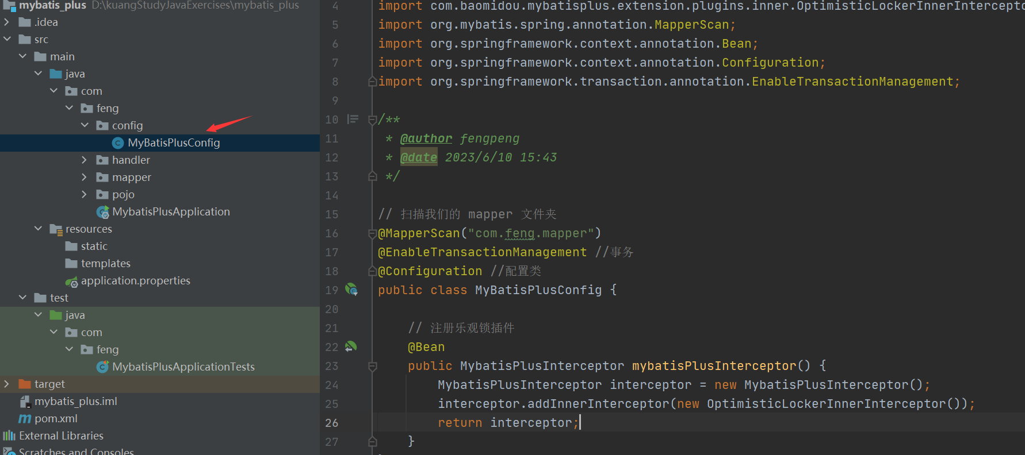This screenshot has height=455, width=1025.
Task: Select MybatisPlusApplicationTests file name
Action: click(183, 367)
